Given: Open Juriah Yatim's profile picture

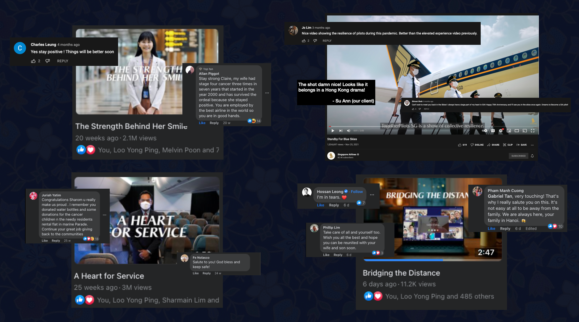Looking at the screenshot, I should [33, 196].
